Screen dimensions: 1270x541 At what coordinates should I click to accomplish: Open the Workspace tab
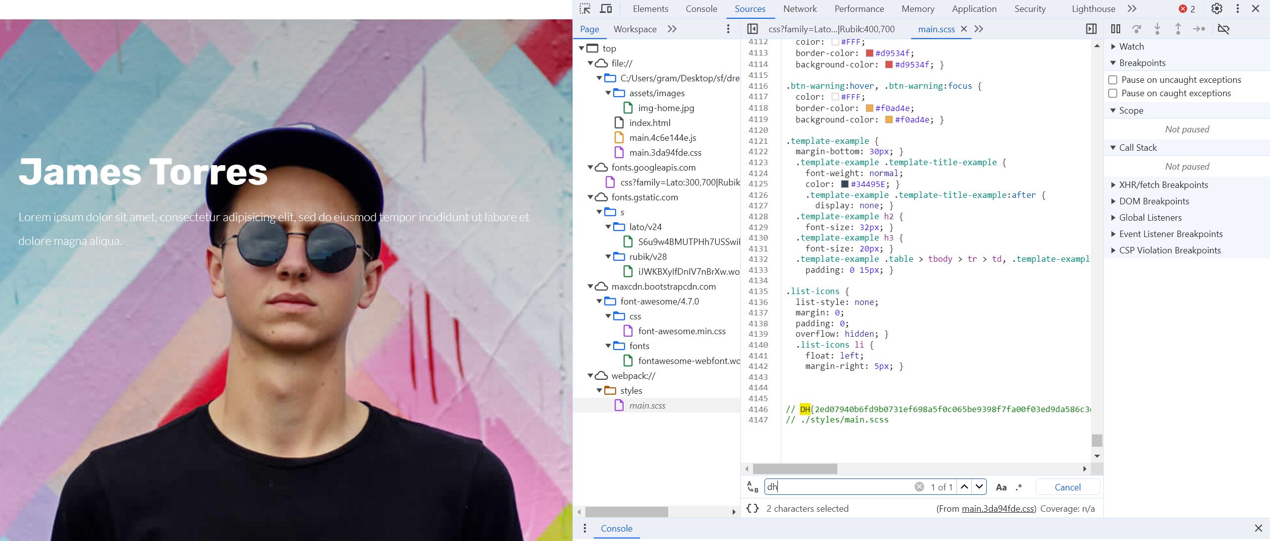(x=635, y=29)
